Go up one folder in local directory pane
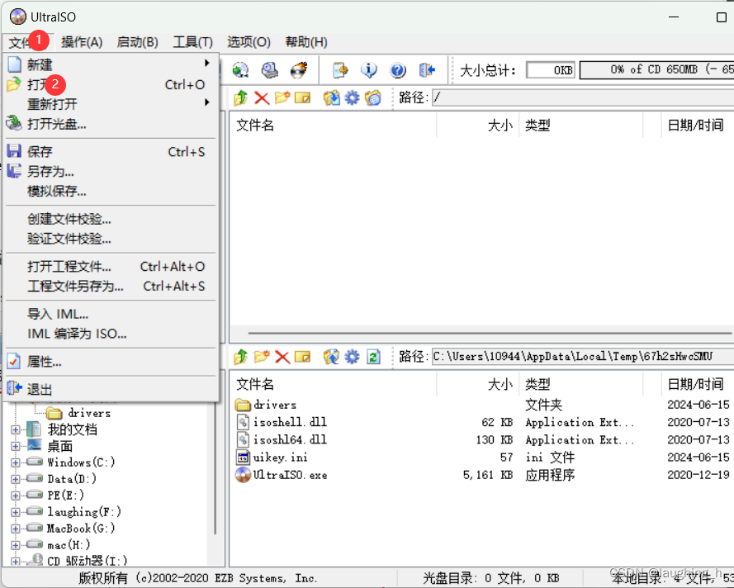Image resolution: width=734 pixels, height=588 pixels. (x=240, y=357)
